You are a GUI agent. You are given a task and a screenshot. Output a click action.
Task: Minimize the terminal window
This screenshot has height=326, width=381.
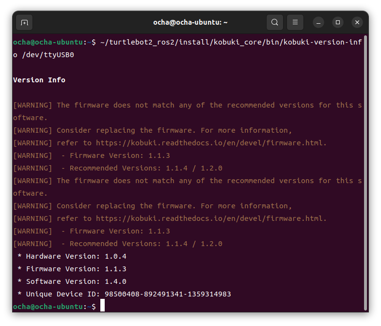pos(318,22)
